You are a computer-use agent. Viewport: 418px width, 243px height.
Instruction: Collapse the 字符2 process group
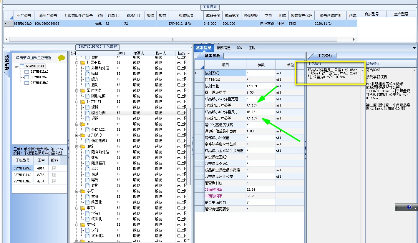pos(77,225)
